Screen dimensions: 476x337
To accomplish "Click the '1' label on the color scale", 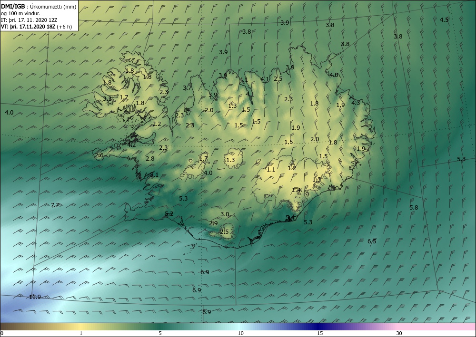I will point(81,333).
